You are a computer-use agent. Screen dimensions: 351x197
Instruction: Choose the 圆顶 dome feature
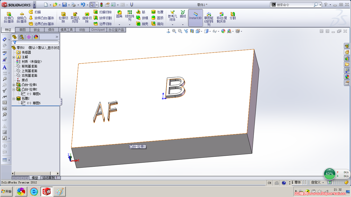pos(157,18)
